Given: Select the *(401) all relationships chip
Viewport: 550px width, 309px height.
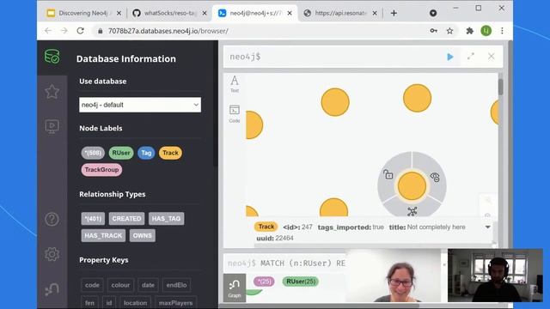Looking at the screenshot, I should pos(93,219).
